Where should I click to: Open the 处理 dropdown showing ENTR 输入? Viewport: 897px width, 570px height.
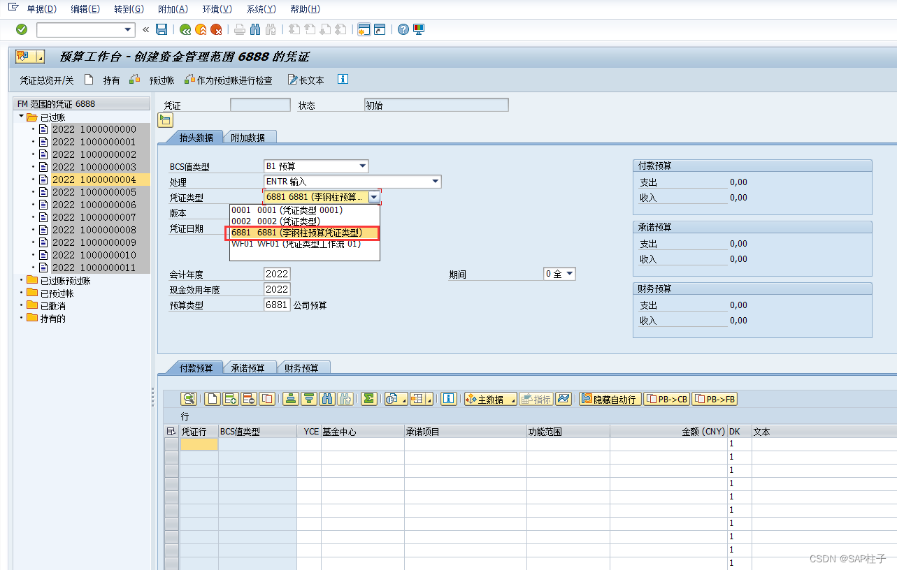click(436, 182)
